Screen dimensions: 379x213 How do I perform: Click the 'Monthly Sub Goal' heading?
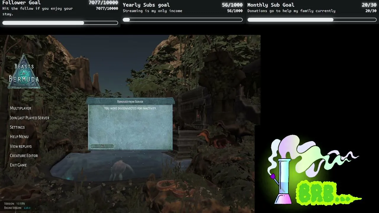(x=271, y=5)
